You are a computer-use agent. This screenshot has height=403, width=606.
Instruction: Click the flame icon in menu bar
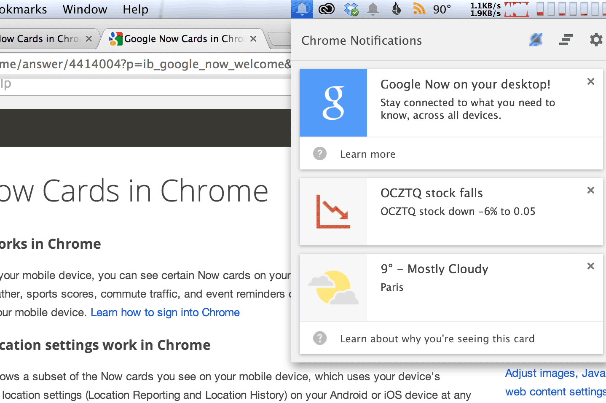396,9
